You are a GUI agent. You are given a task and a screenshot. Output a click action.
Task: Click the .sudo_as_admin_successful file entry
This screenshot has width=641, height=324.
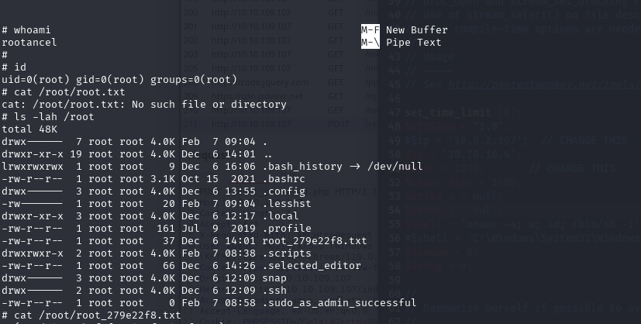(x=339, y=303)
